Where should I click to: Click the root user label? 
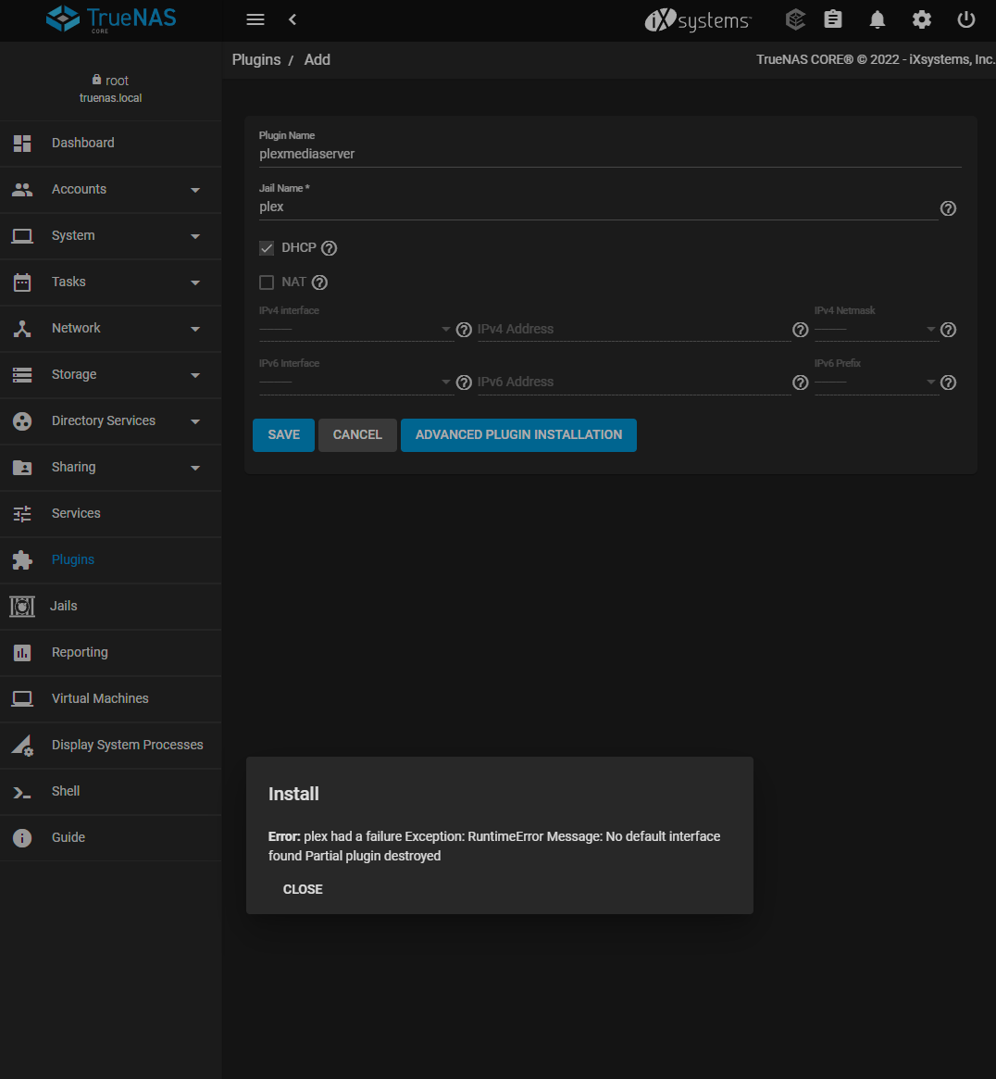pos(111,81)
